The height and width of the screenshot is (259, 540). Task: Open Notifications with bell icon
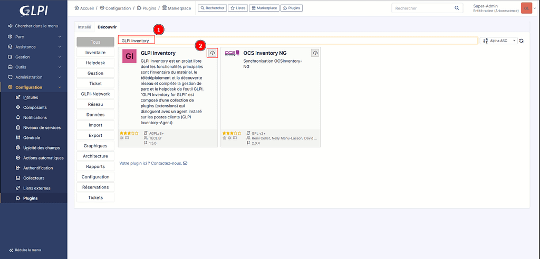pyautogui.click(x=35, y=117)
